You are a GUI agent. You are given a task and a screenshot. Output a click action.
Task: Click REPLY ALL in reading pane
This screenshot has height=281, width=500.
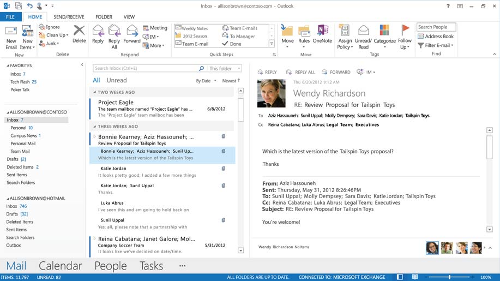click(300, 72)
